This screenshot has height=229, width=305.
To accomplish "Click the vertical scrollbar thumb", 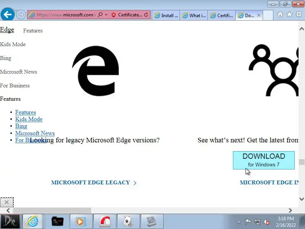I will (302, 162).
